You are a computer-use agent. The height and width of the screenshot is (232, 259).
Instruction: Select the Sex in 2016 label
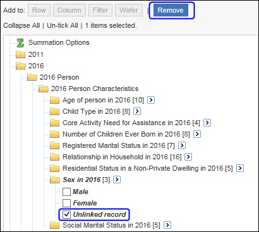(81, 180)
